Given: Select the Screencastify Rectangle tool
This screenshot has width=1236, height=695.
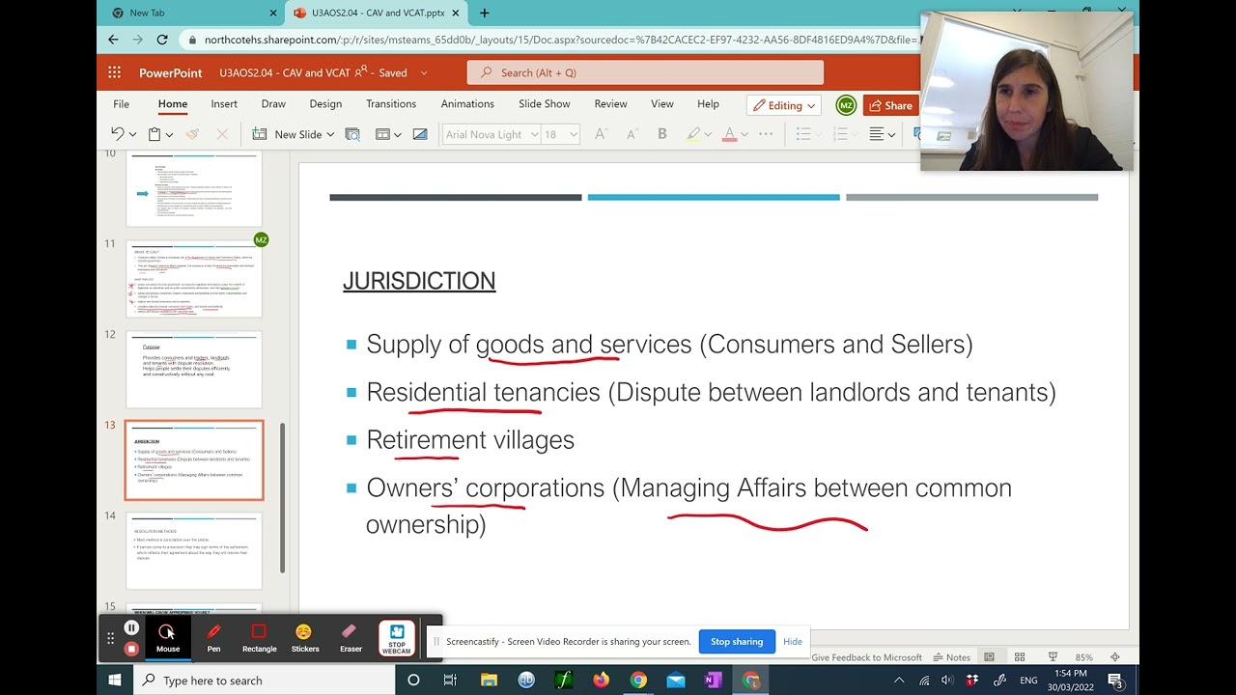Looking at the screenshot, I should pos(259,637).
